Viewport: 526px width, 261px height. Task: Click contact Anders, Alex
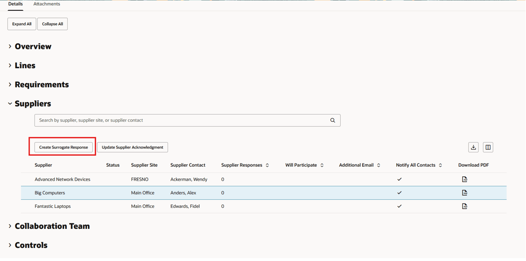coord(183,193)
